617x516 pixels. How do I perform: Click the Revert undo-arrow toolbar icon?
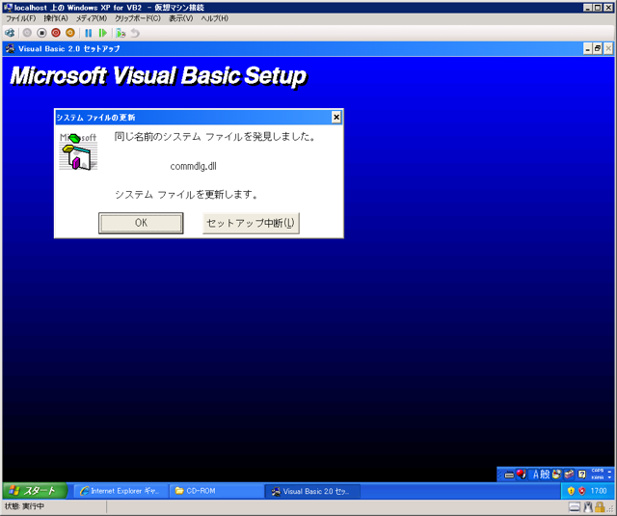(135, 33)
